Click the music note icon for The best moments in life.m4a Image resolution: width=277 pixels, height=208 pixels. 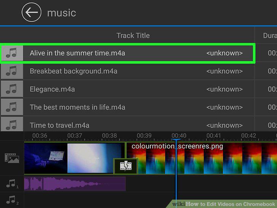[x=12, y=107]
